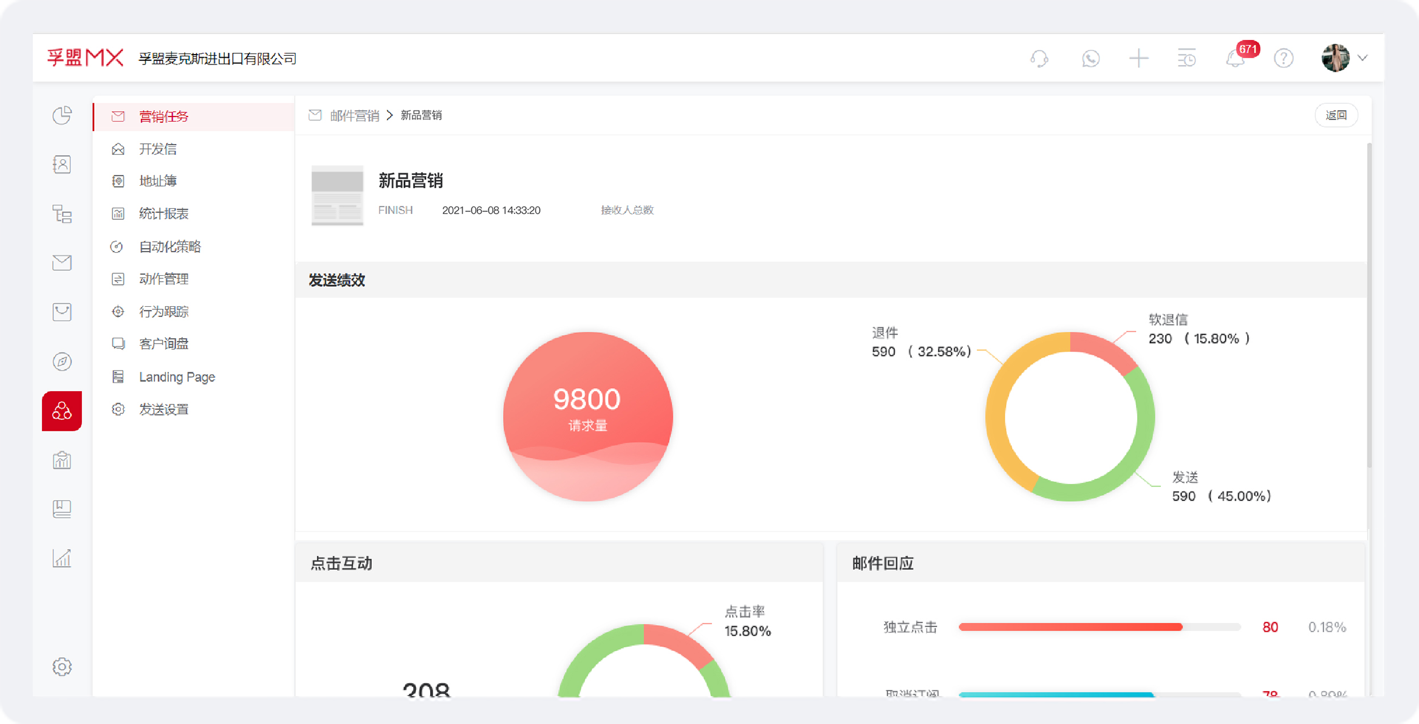Switch to 开发信 in the sidebar menu
The image size is (1419, 724).
[x=158, y=148]
